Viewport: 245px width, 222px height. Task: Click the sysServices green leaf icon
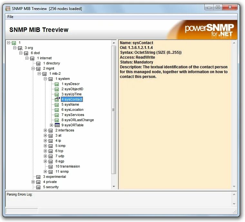tap(57, 115)
